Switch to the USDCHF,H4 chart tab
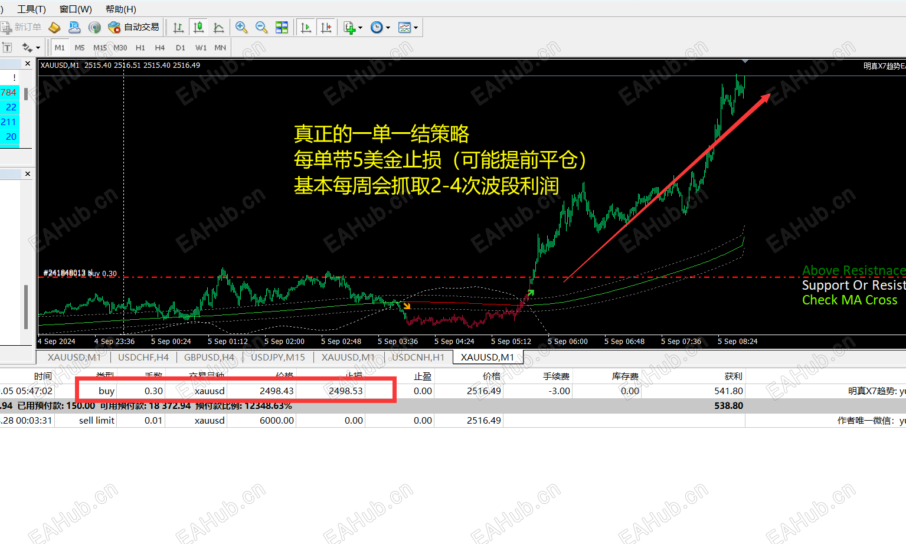This screenshot has width=906, height=544. click(143, 357)
